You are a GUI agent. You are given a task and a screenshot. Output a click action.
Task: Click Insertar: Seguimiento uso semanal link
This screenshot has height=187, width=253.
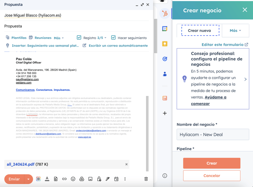pyautogui.click(x=45, y=46)
